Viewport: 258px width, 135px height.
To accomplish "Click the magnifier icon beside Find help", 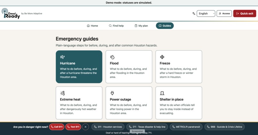I will (x=110, y=26).
